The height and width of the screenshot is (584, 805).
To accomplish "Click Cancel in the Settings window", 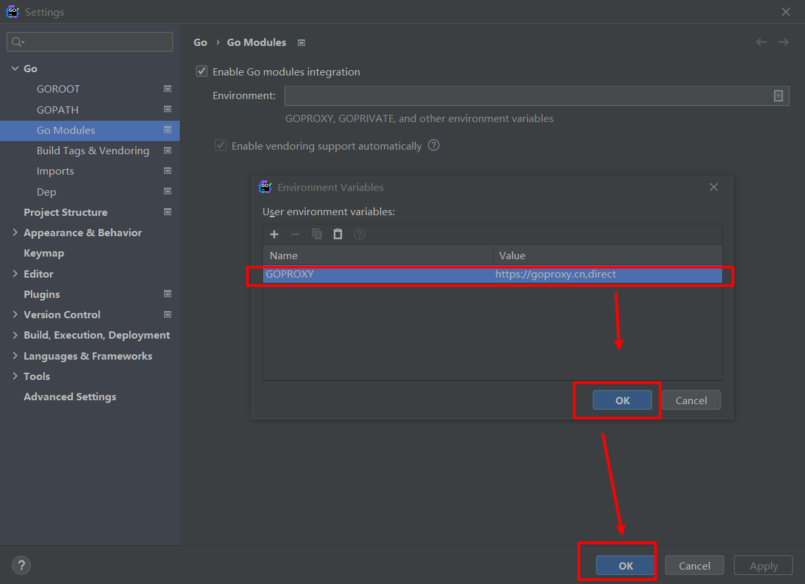I will tap(694, 566).
